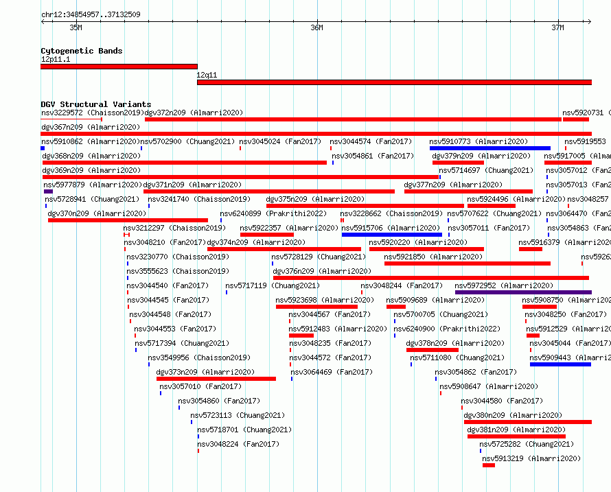Click nsv5909689 (Almarri2020) label

(x=435, y=300)
